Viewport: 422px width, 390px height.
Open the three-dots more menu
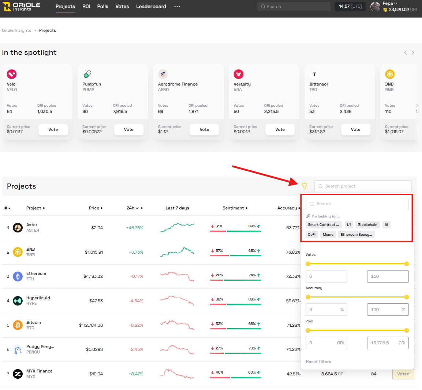pos(177,7)
